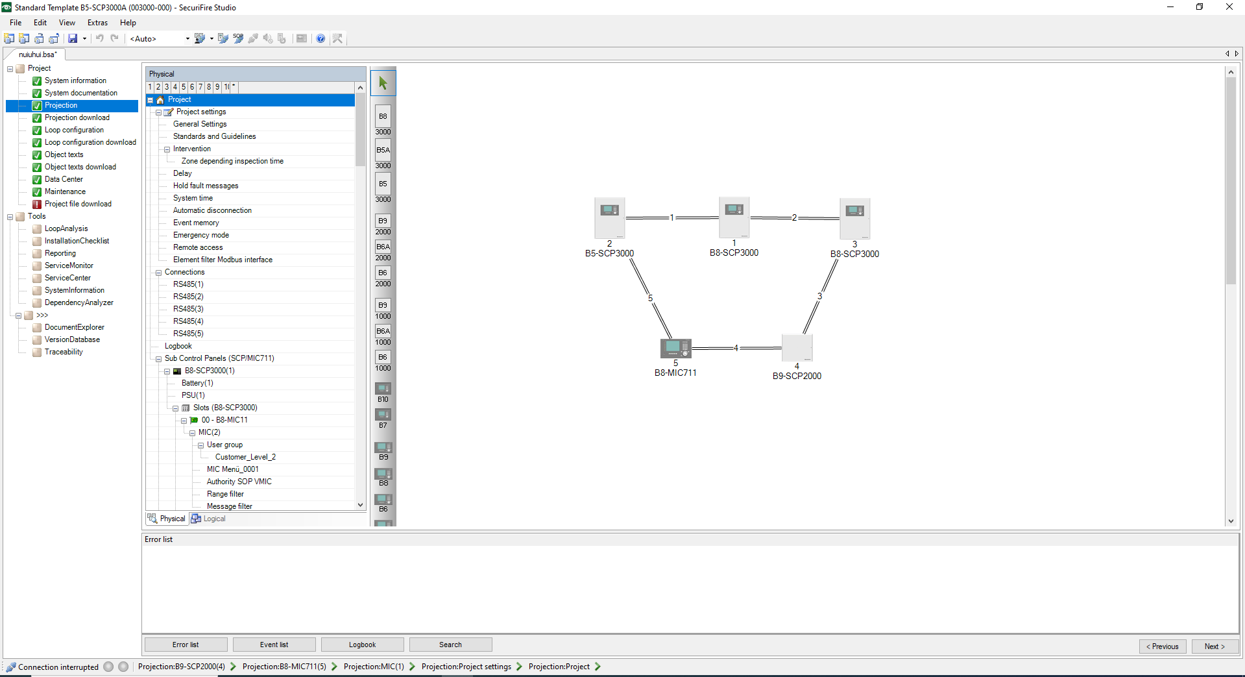Collapse the Tools folder in left tree
The height and width of the screenshot is (677, 1245).
10,217
